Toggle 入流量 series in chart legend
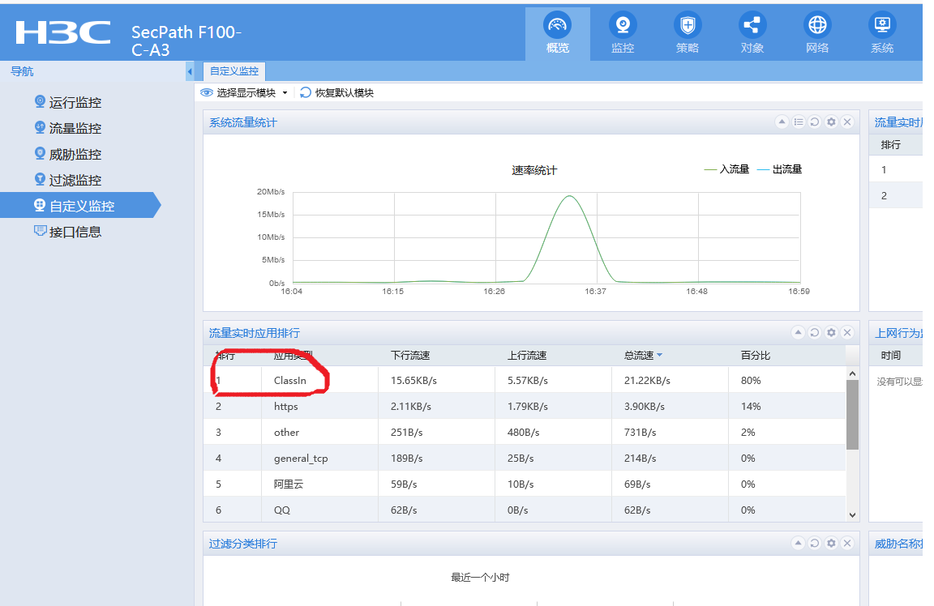934x606 pixels. [x=726, y=169]
